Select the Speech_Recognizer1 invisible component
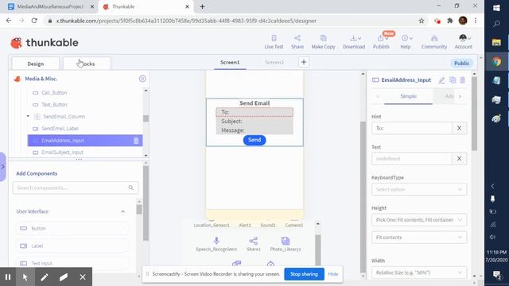This screenshot has width=509, height=286. [x=216, y=244]
